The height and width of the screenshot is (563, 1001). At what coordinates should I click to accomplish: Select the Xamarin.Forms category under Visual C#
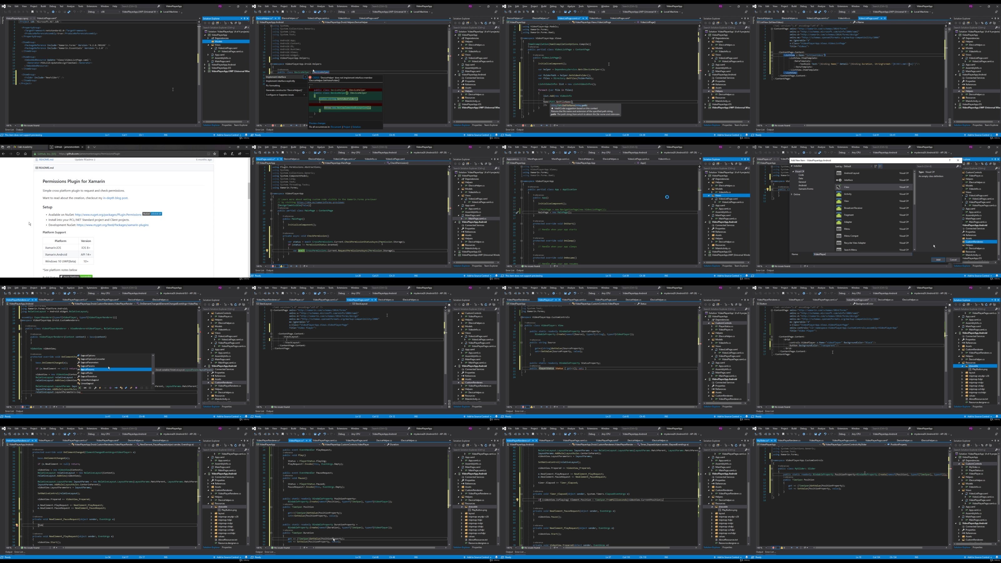[x=805, y=189]
